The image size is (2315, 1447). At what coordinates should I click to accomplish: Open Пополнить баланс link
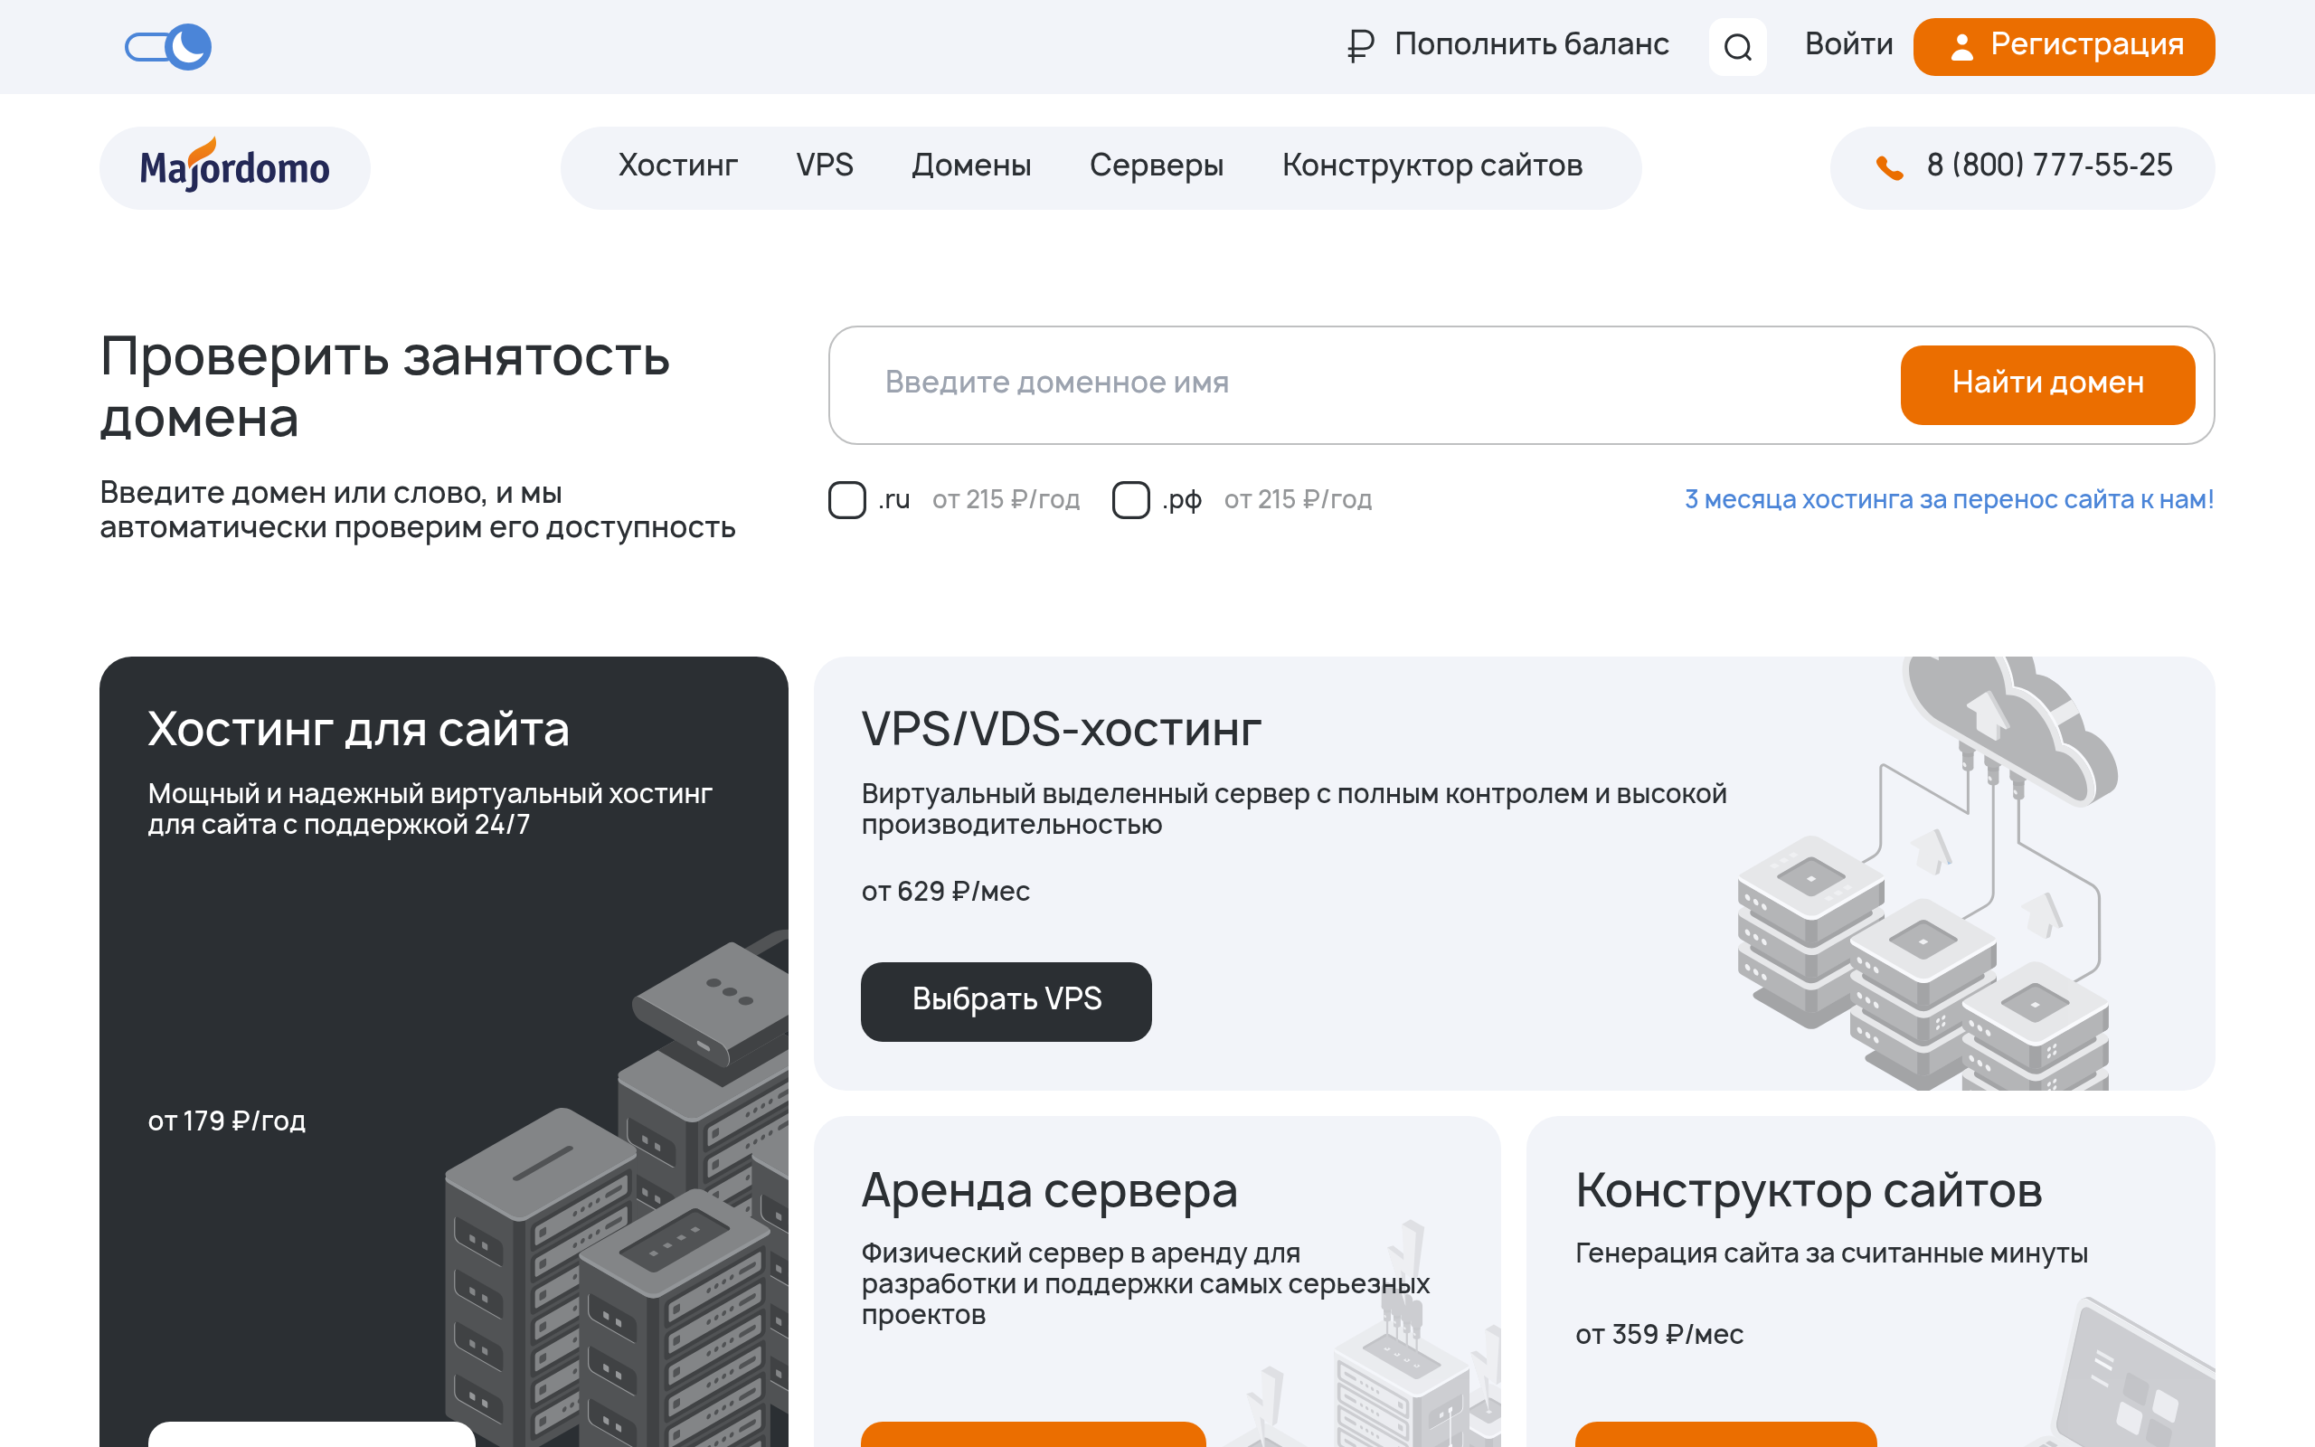pos(1532,44)
